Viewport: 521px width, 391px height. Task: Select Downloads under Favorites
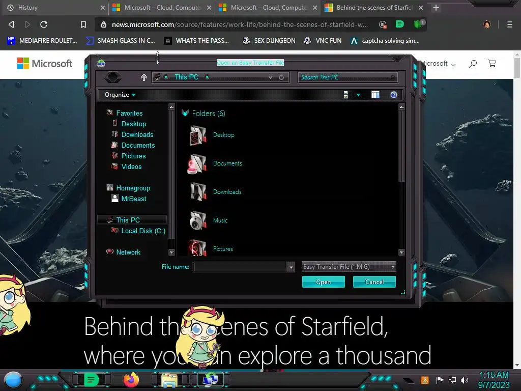tap(137, 134)
